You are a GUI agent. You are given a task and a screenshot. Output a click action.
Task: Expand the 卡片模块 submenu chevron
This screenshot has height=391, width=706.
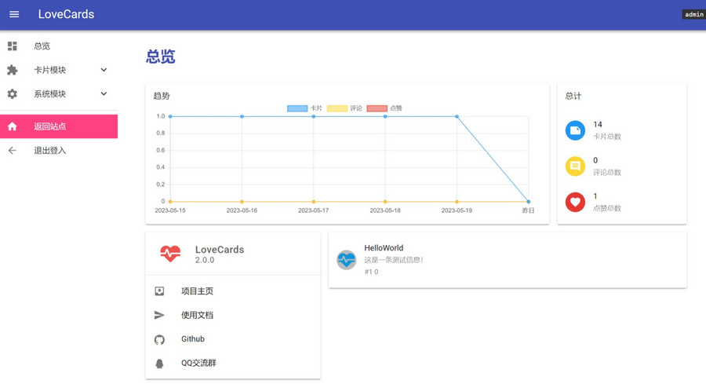[104, 70]
